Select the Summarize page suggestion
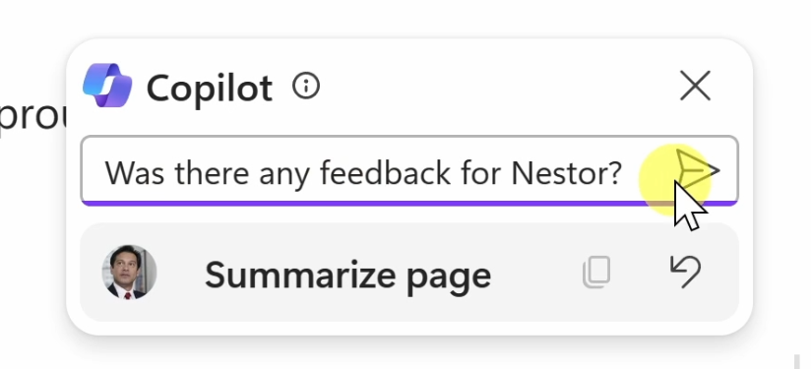The height and width of the screenshot is (369, 811). 347,275
